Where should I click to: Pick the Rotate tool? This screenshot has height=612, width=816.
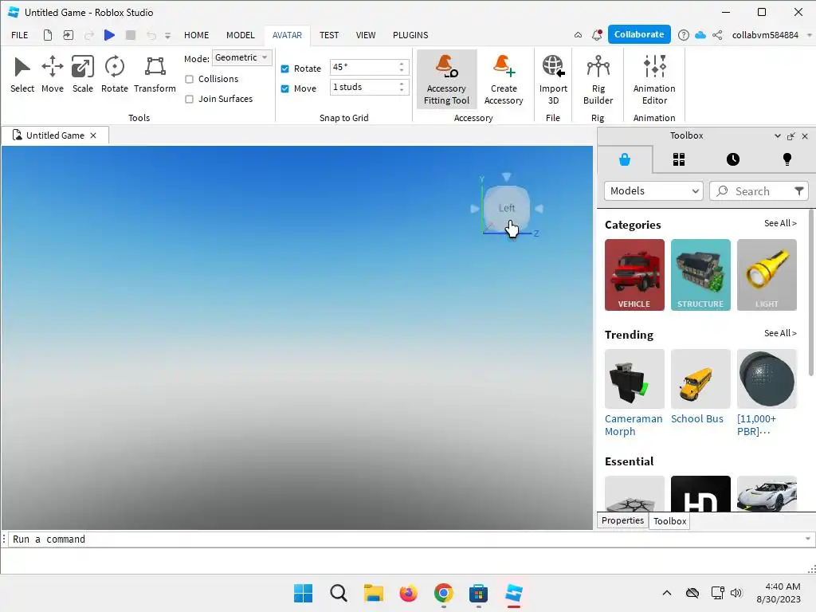click(x=115, y=75)
